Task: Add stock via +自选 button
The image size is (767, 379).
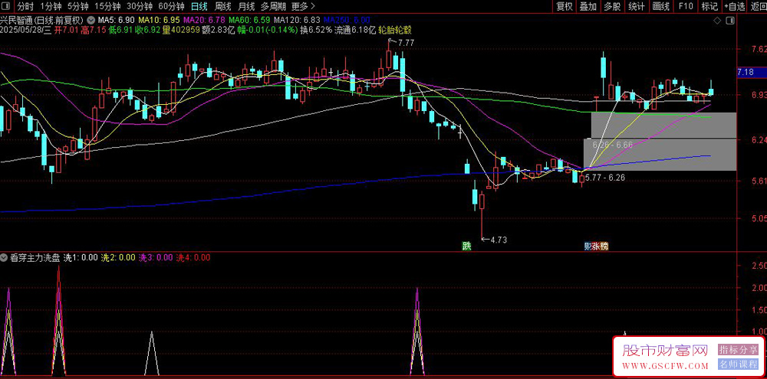Action: click(x=735, y=6)
